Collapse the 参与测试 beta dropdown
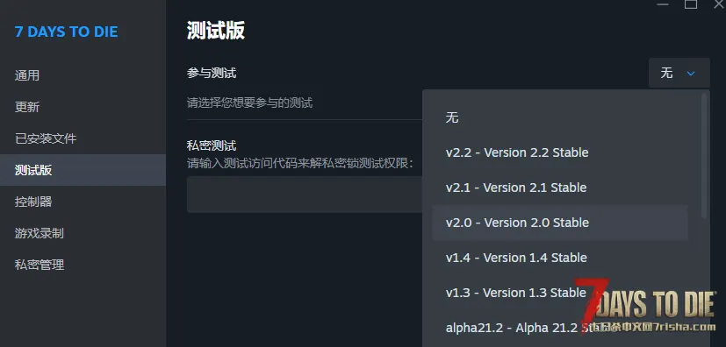Screen dimensions: 726x347 point(679,73)
